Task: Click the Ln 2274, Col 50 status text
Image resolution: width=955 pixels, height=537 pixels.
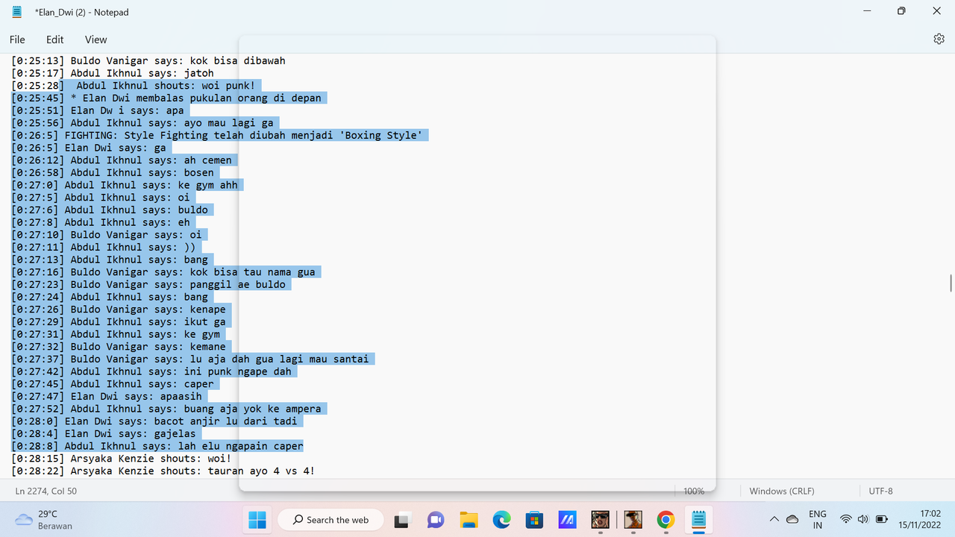Action: pos(46,491)
